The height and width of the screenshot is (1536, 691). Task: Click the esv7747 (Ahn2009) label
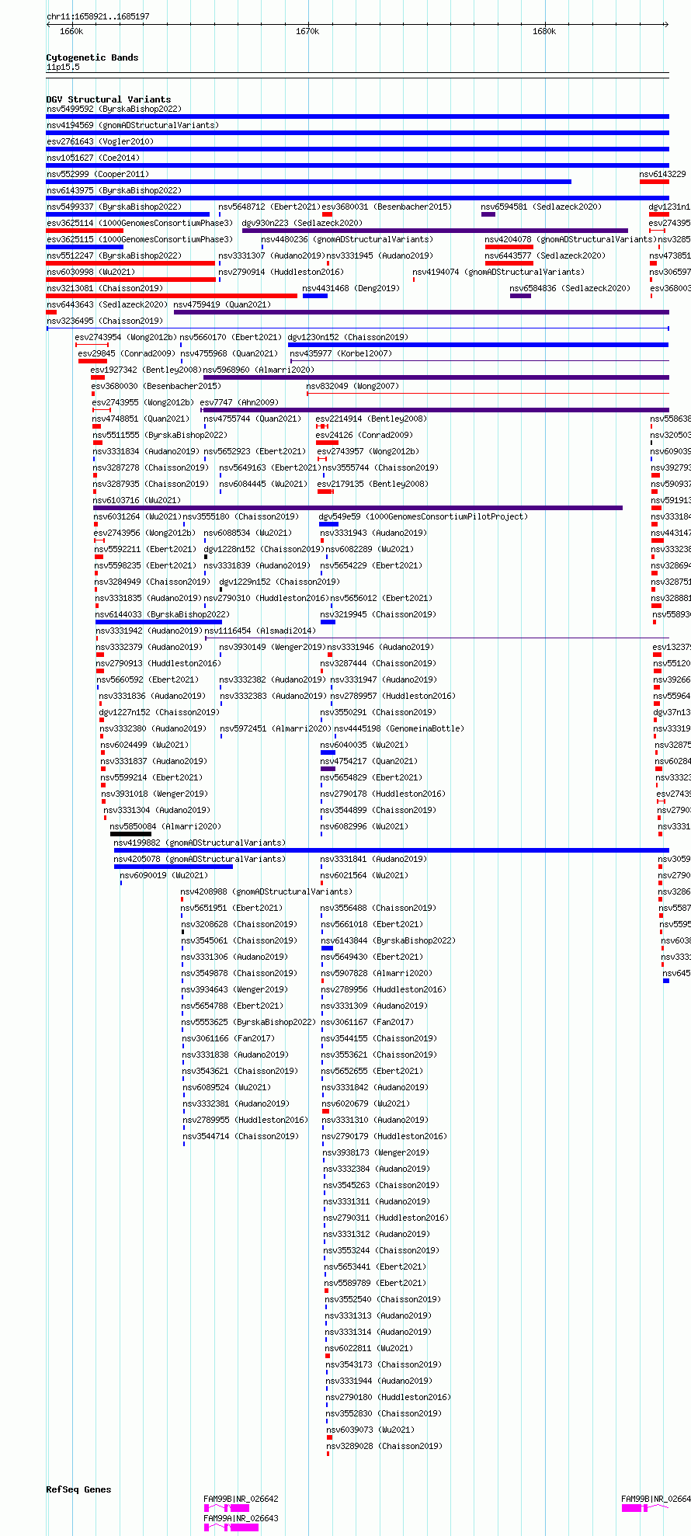click(x=239, y=402)
